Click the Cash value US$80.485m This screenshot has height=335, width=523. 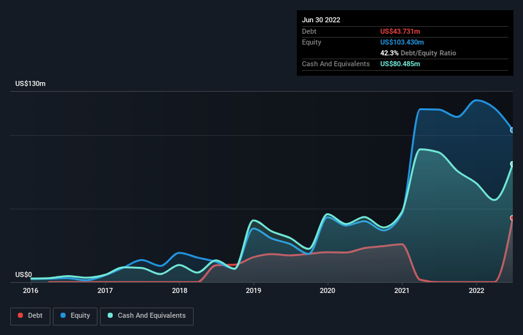(400, 64)
